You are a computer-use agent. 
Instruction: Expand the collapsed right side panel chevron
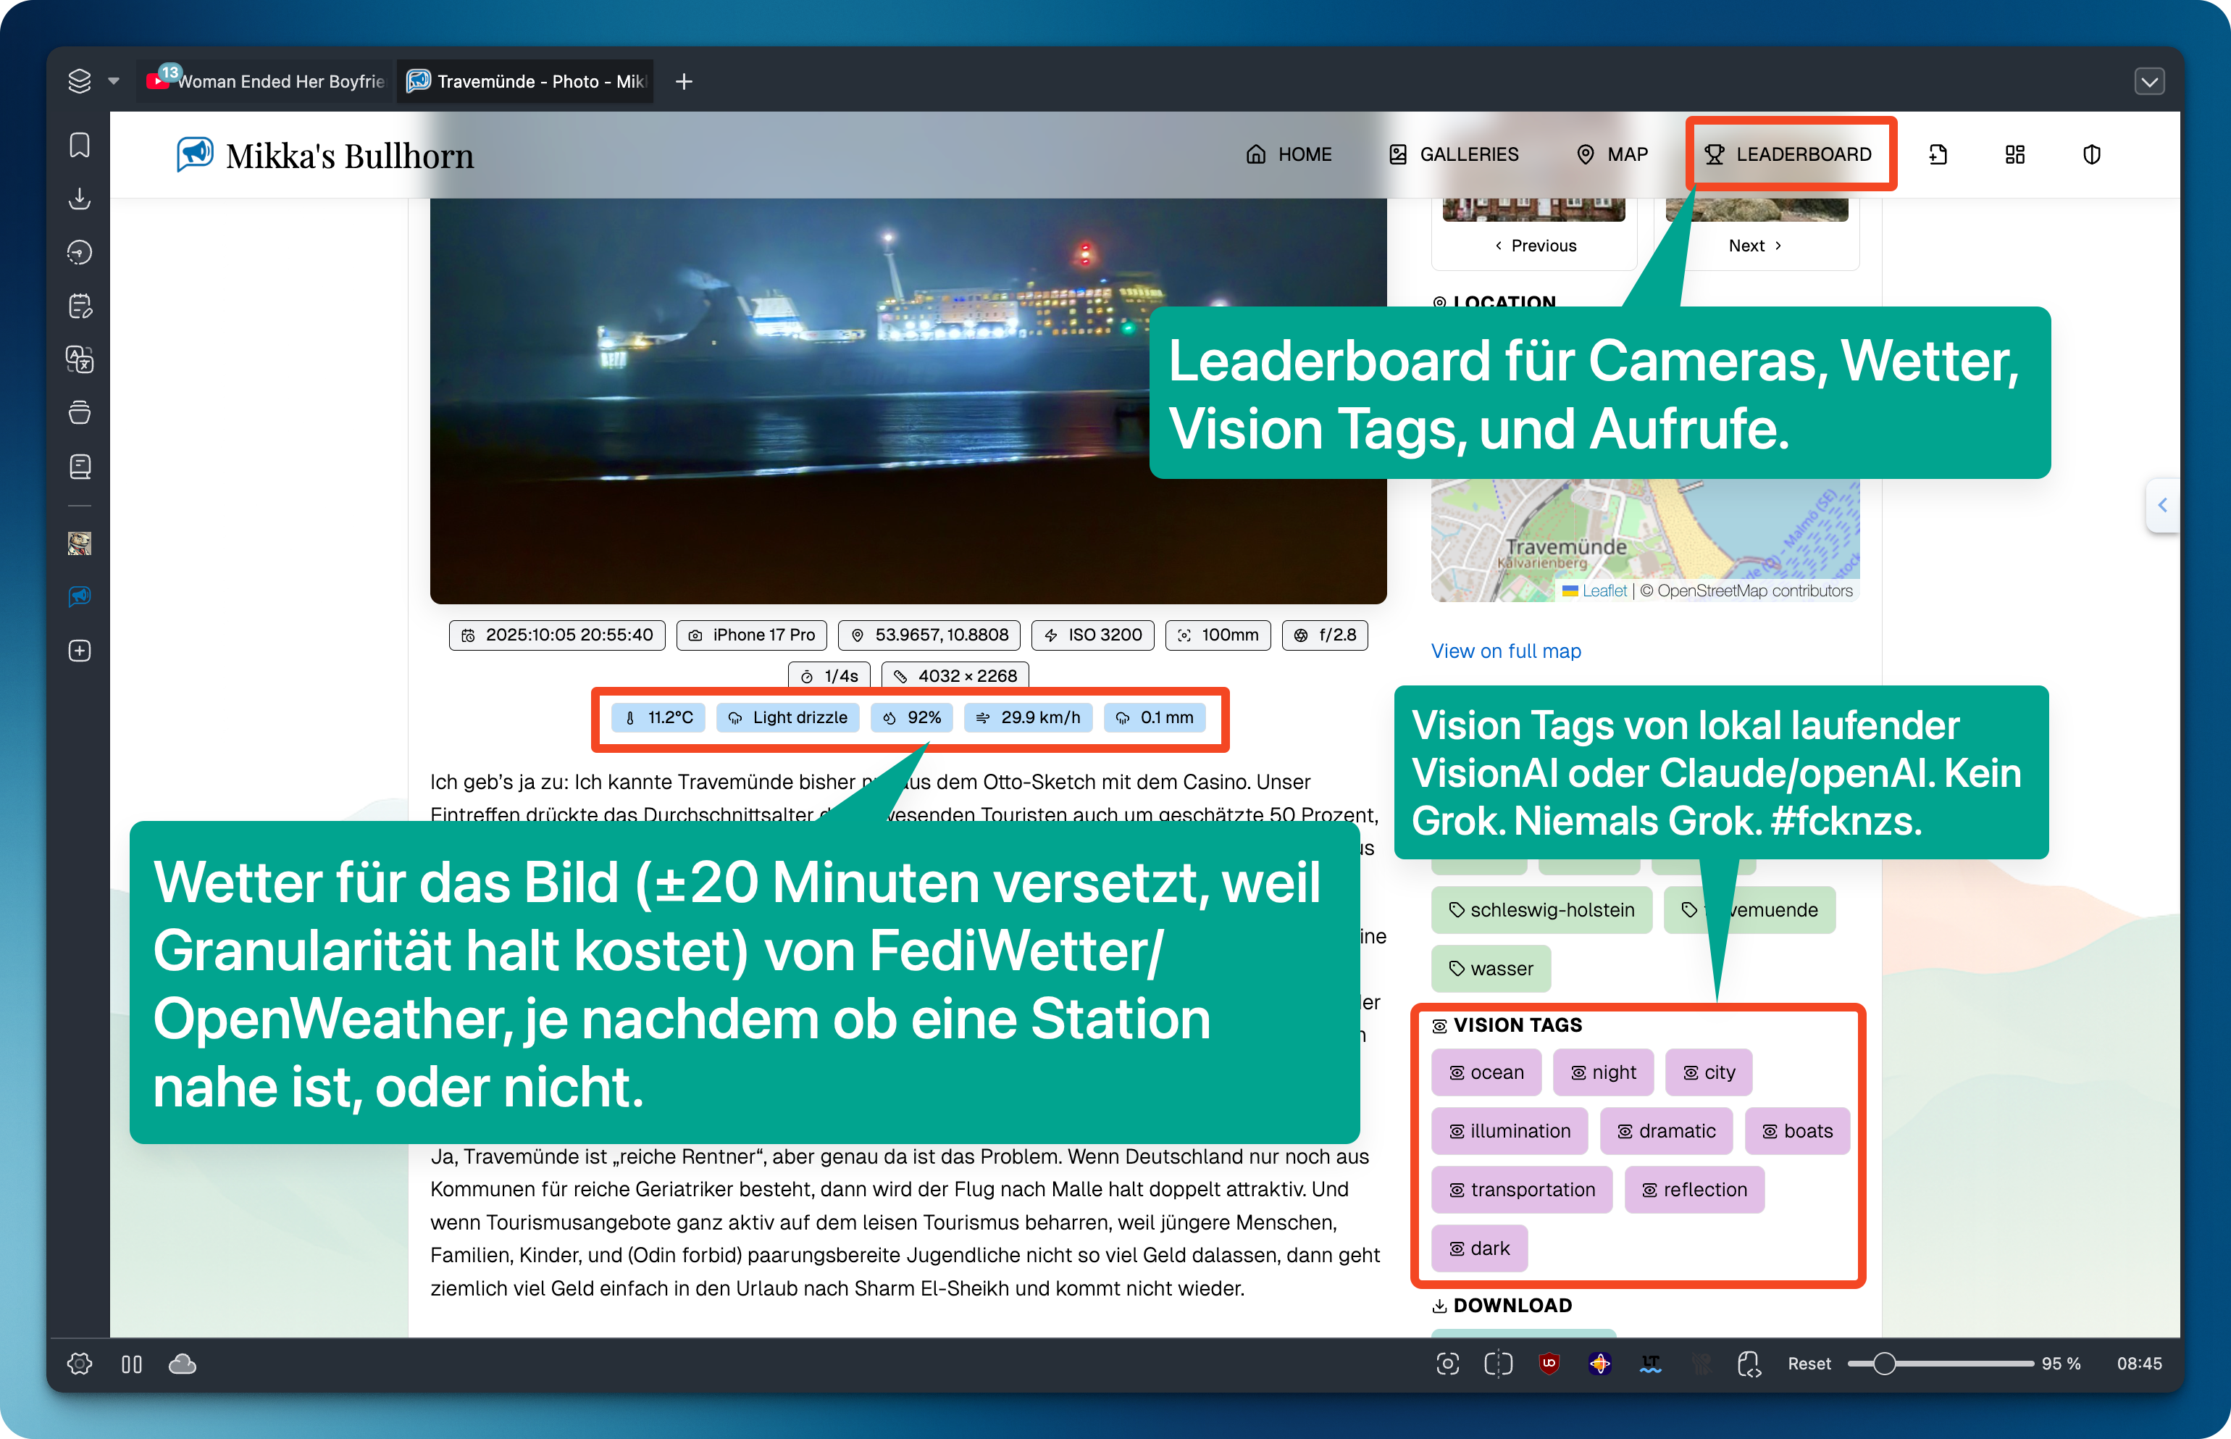pyautogui.click(x=2162, y=504)
